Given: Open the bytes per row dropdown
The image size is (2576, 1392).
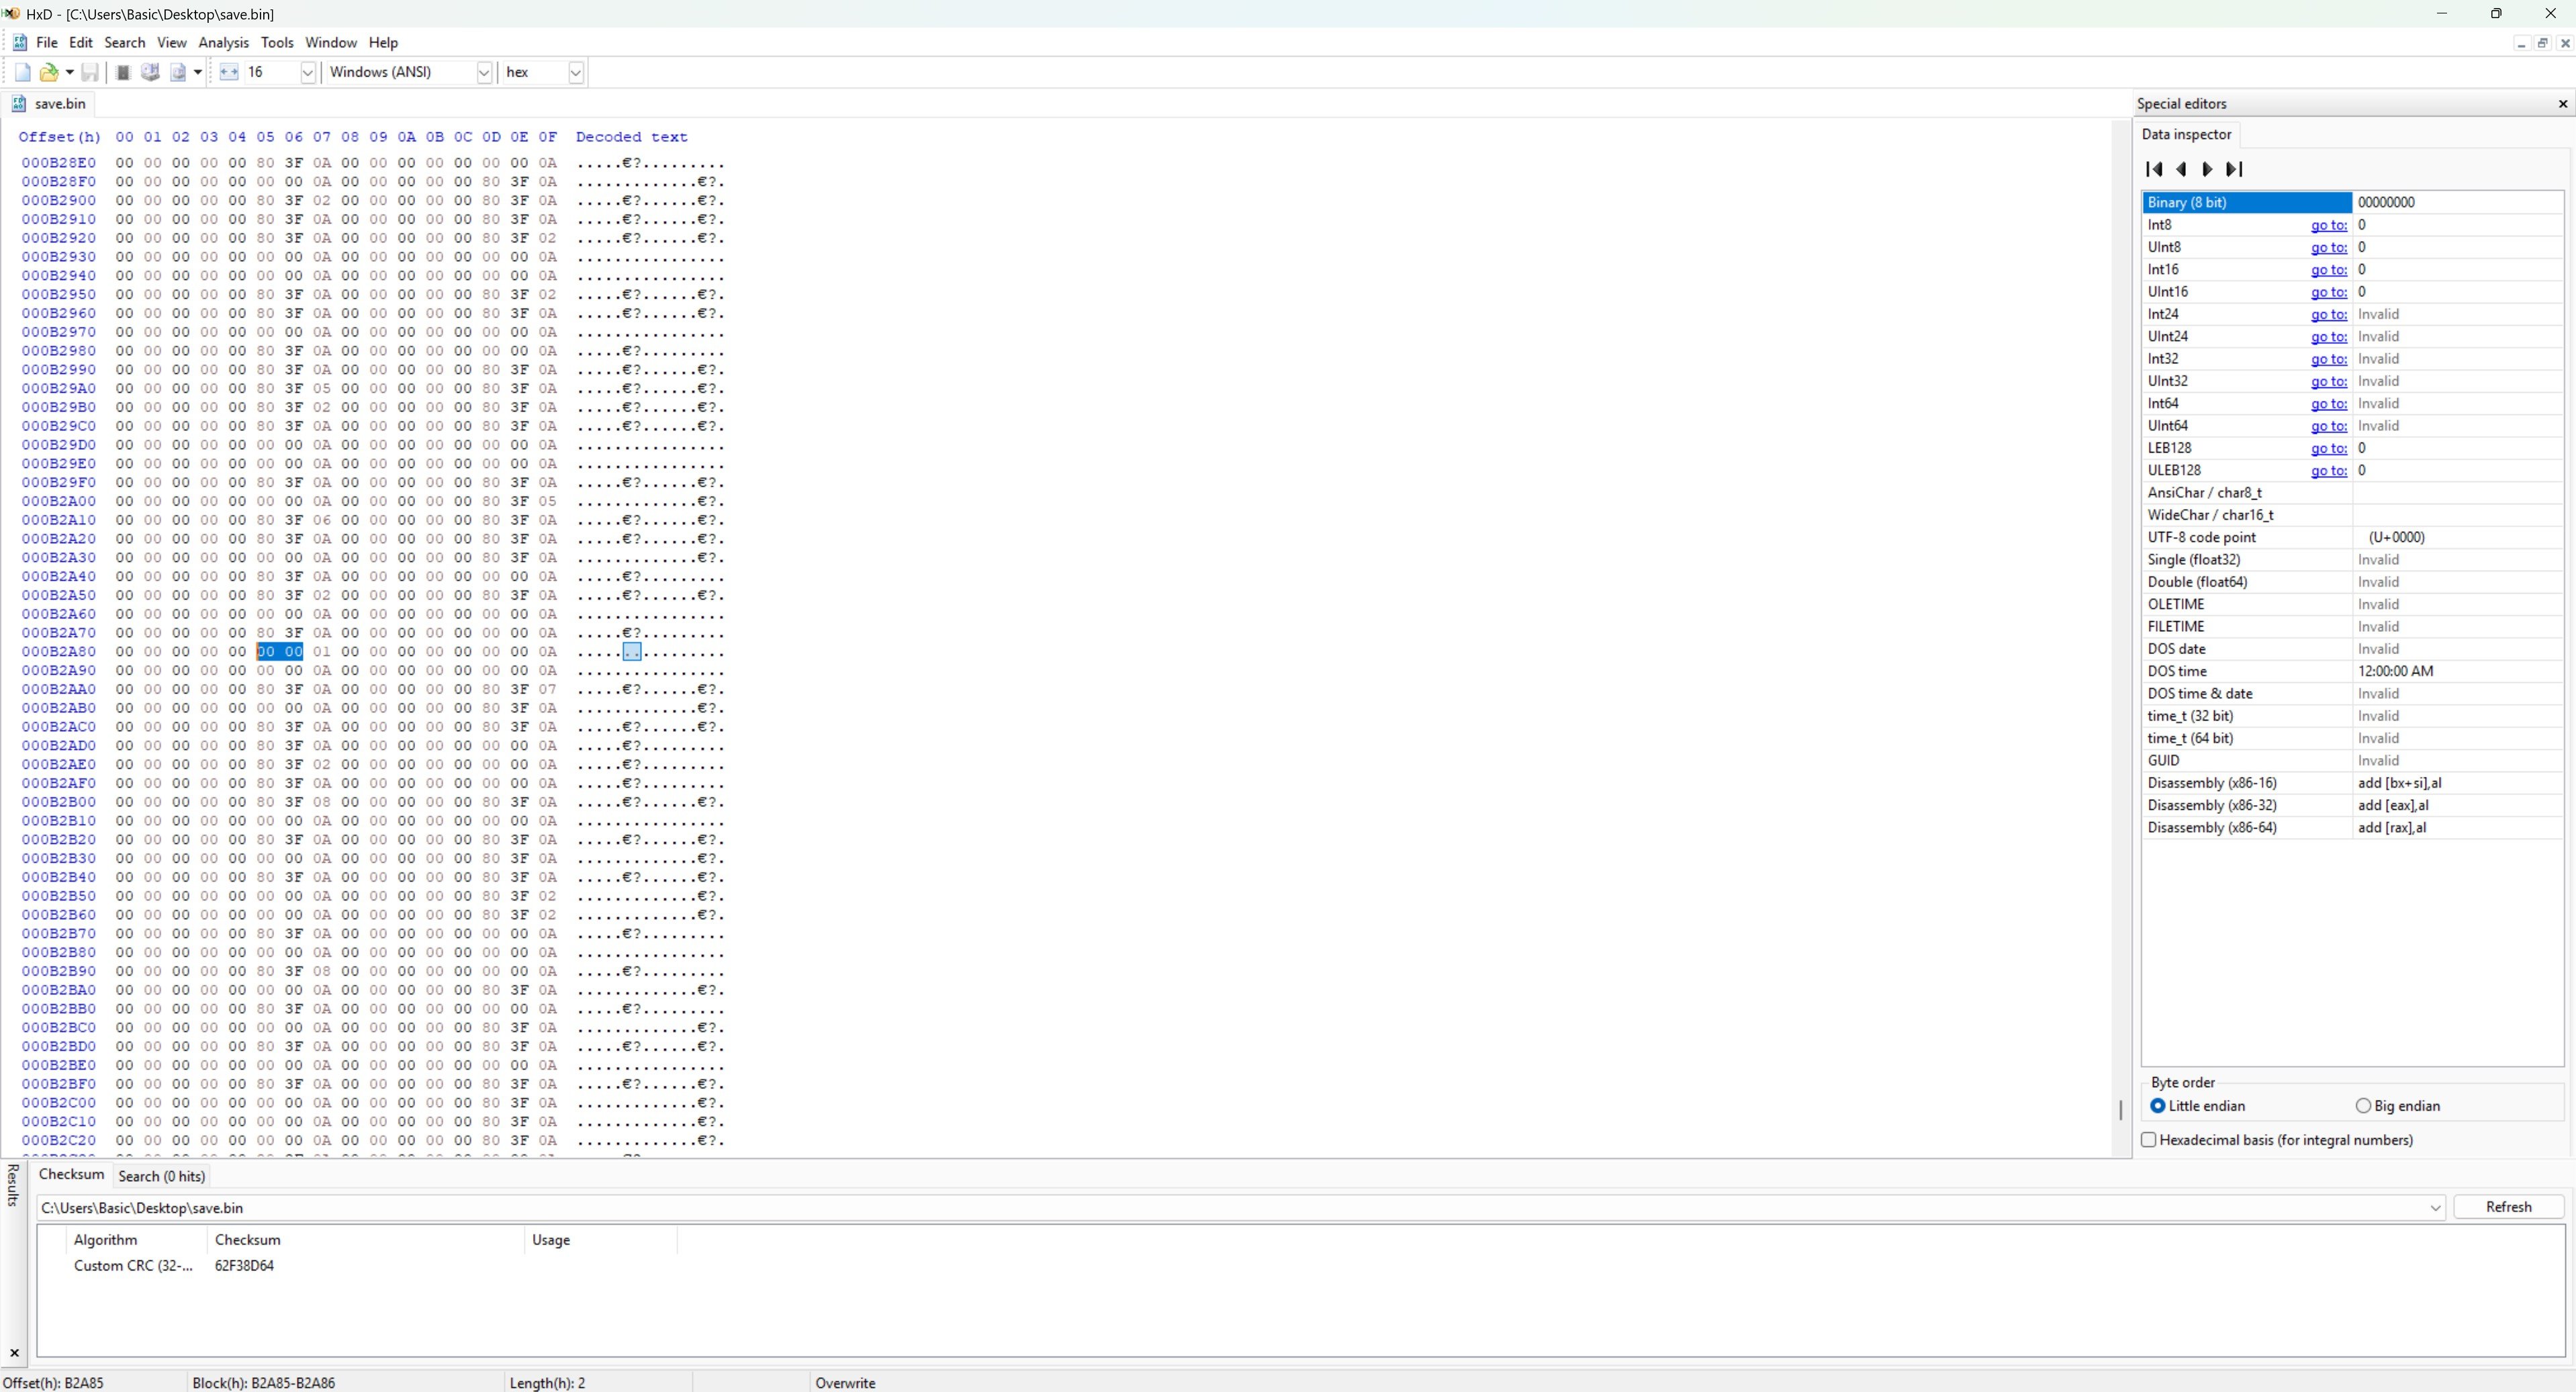Looking at the screenshot, I should tap(308, 72).
